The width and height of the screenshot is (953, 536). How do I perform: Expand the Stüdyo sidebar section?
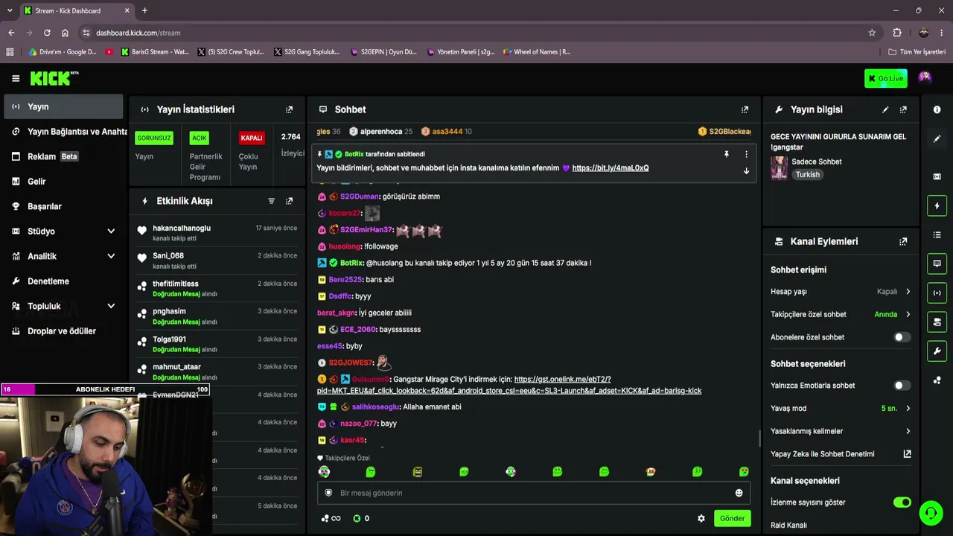pos(111,232)
